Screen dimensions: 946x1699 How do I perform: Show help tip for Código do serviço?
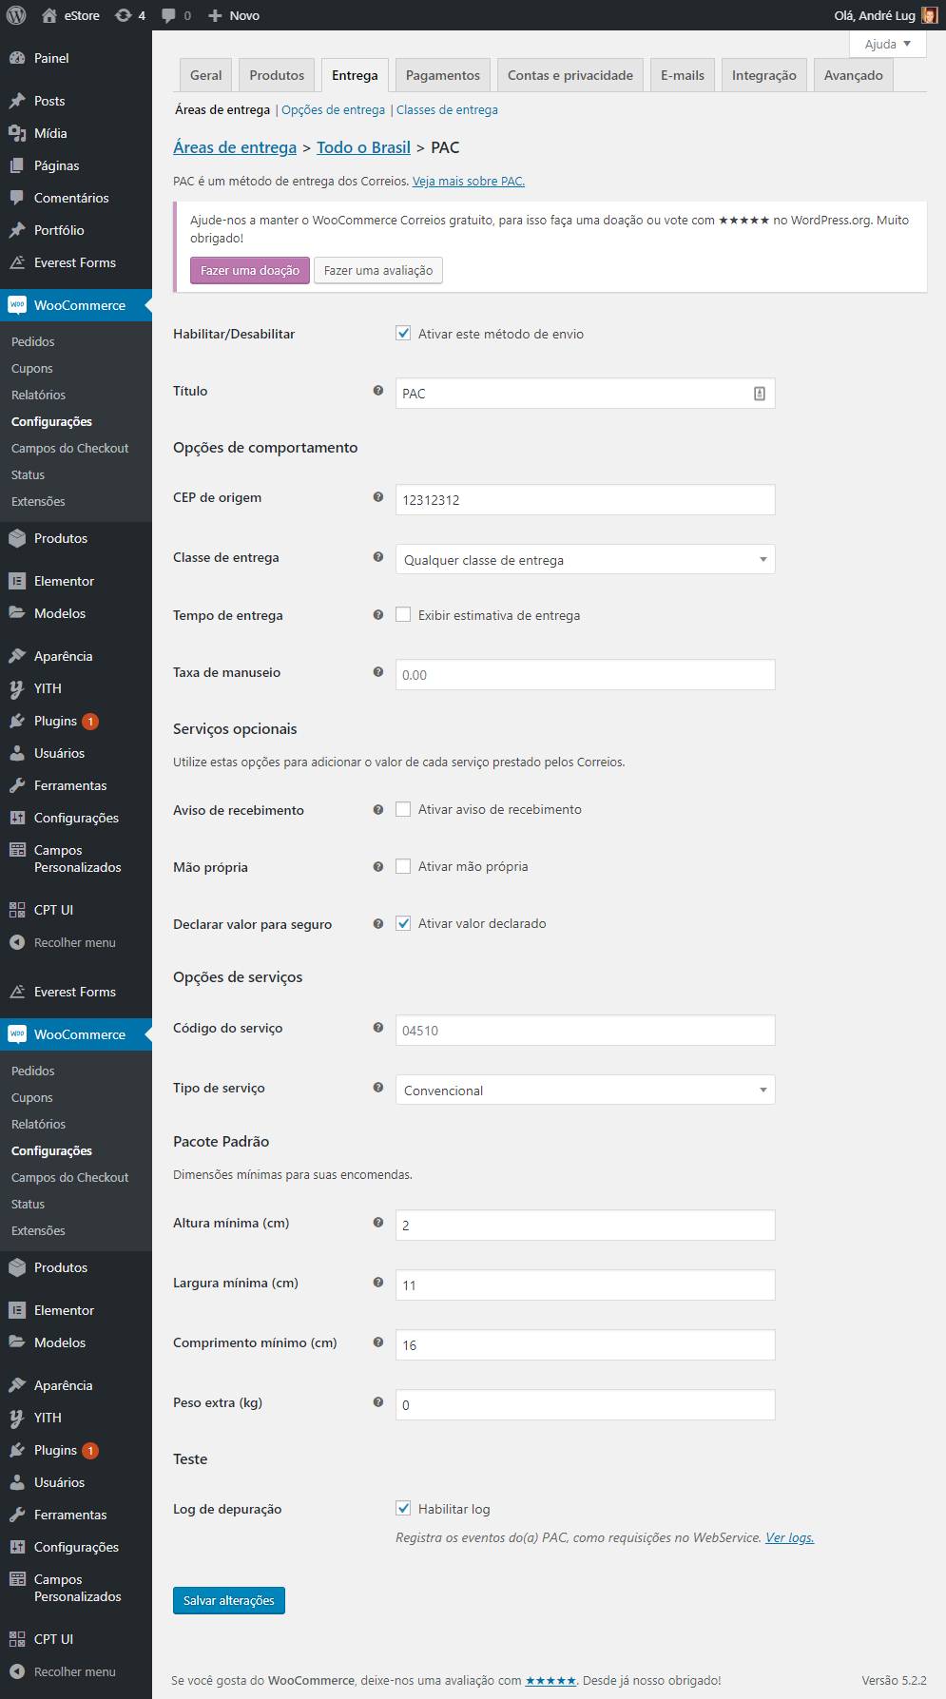(x=378, y=1028)
